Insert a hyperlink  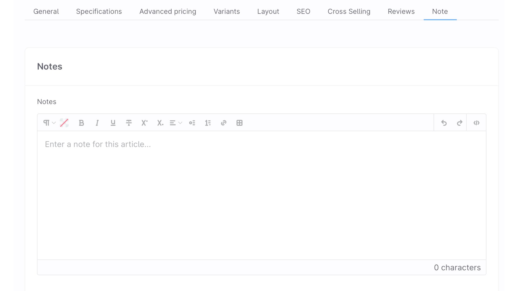coord(224,123)
